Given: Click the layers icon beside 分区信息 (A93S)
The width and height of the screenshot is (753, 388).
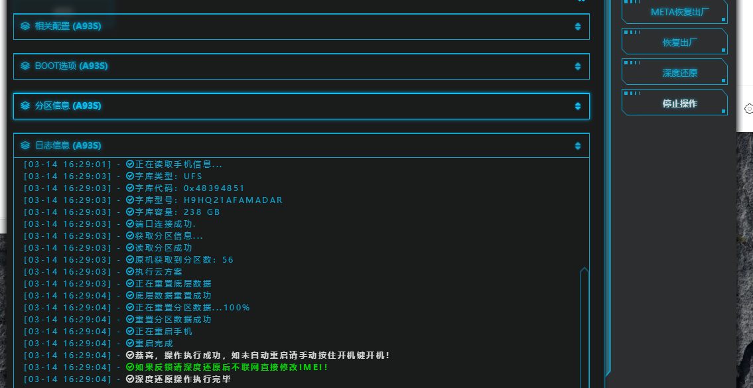Looking at the screenshot, I should pyautogui.click(x=25, y=105).
